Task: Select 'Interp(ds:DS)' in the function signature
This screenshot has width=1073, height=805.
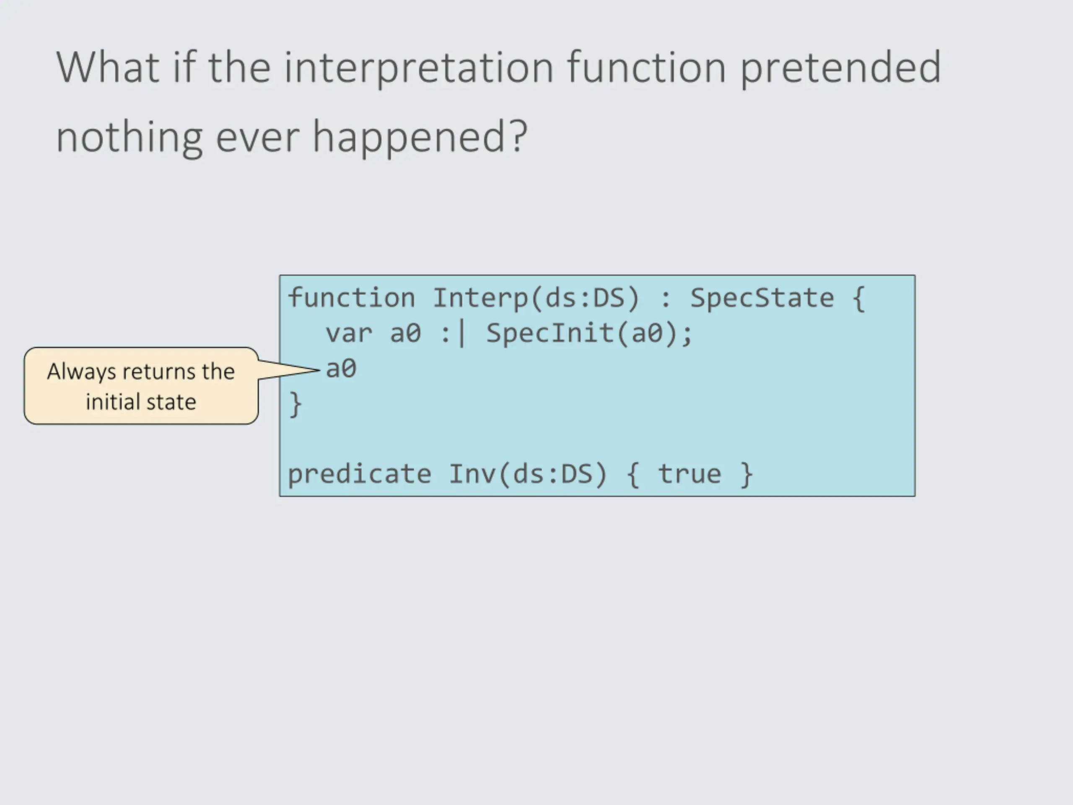Action: (536, 298)
